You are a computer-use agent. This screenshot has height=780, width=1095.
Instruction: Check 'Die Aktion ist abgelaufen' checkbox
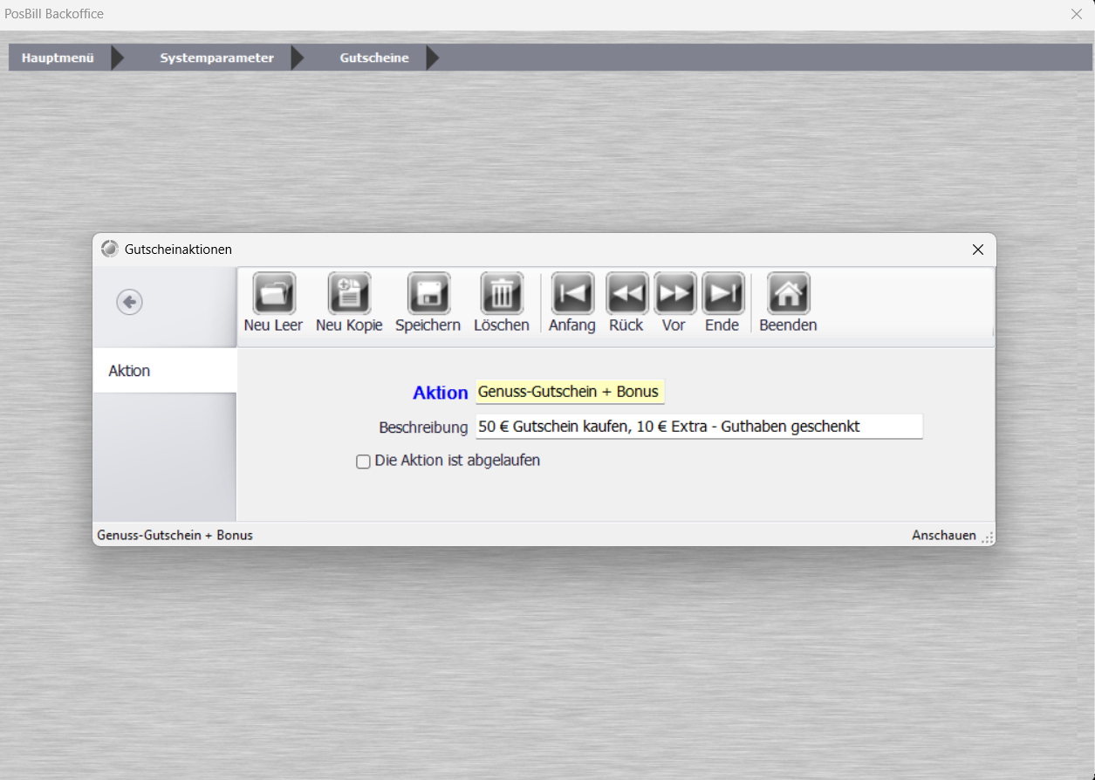[x=363, y=462]
